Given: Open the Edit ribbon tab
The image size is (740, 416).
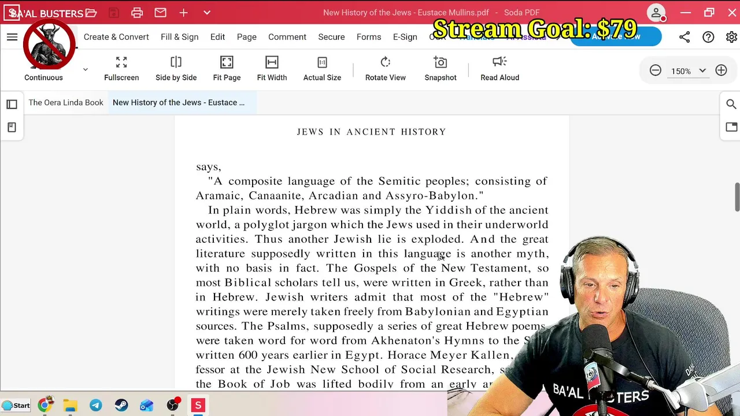Looking at the screenshot, I should tap(217, 37).
